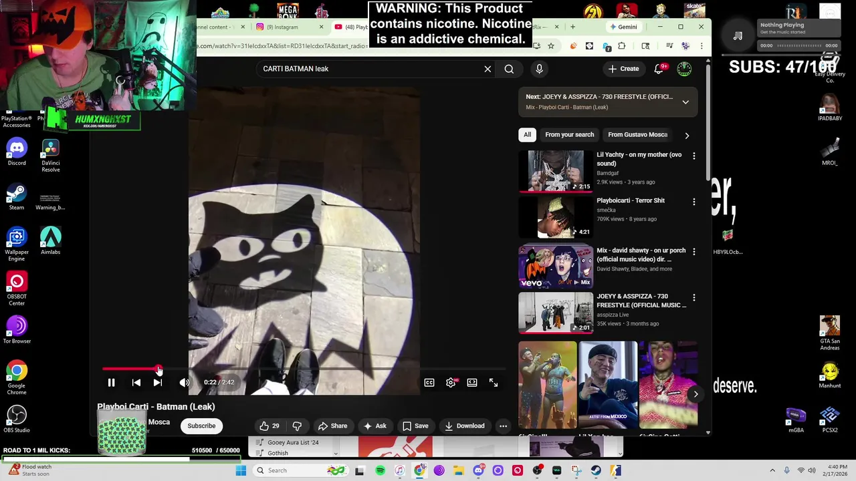Share the Batman Leak video
The height and width of the screenshot is (481, 856).
point(332,426)
